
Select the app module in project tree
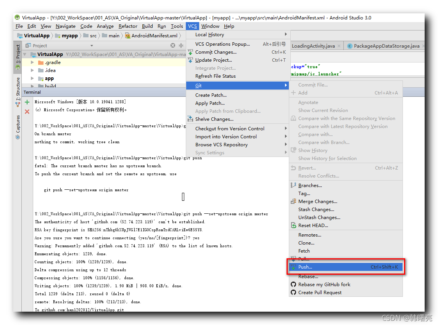point(49,78)
